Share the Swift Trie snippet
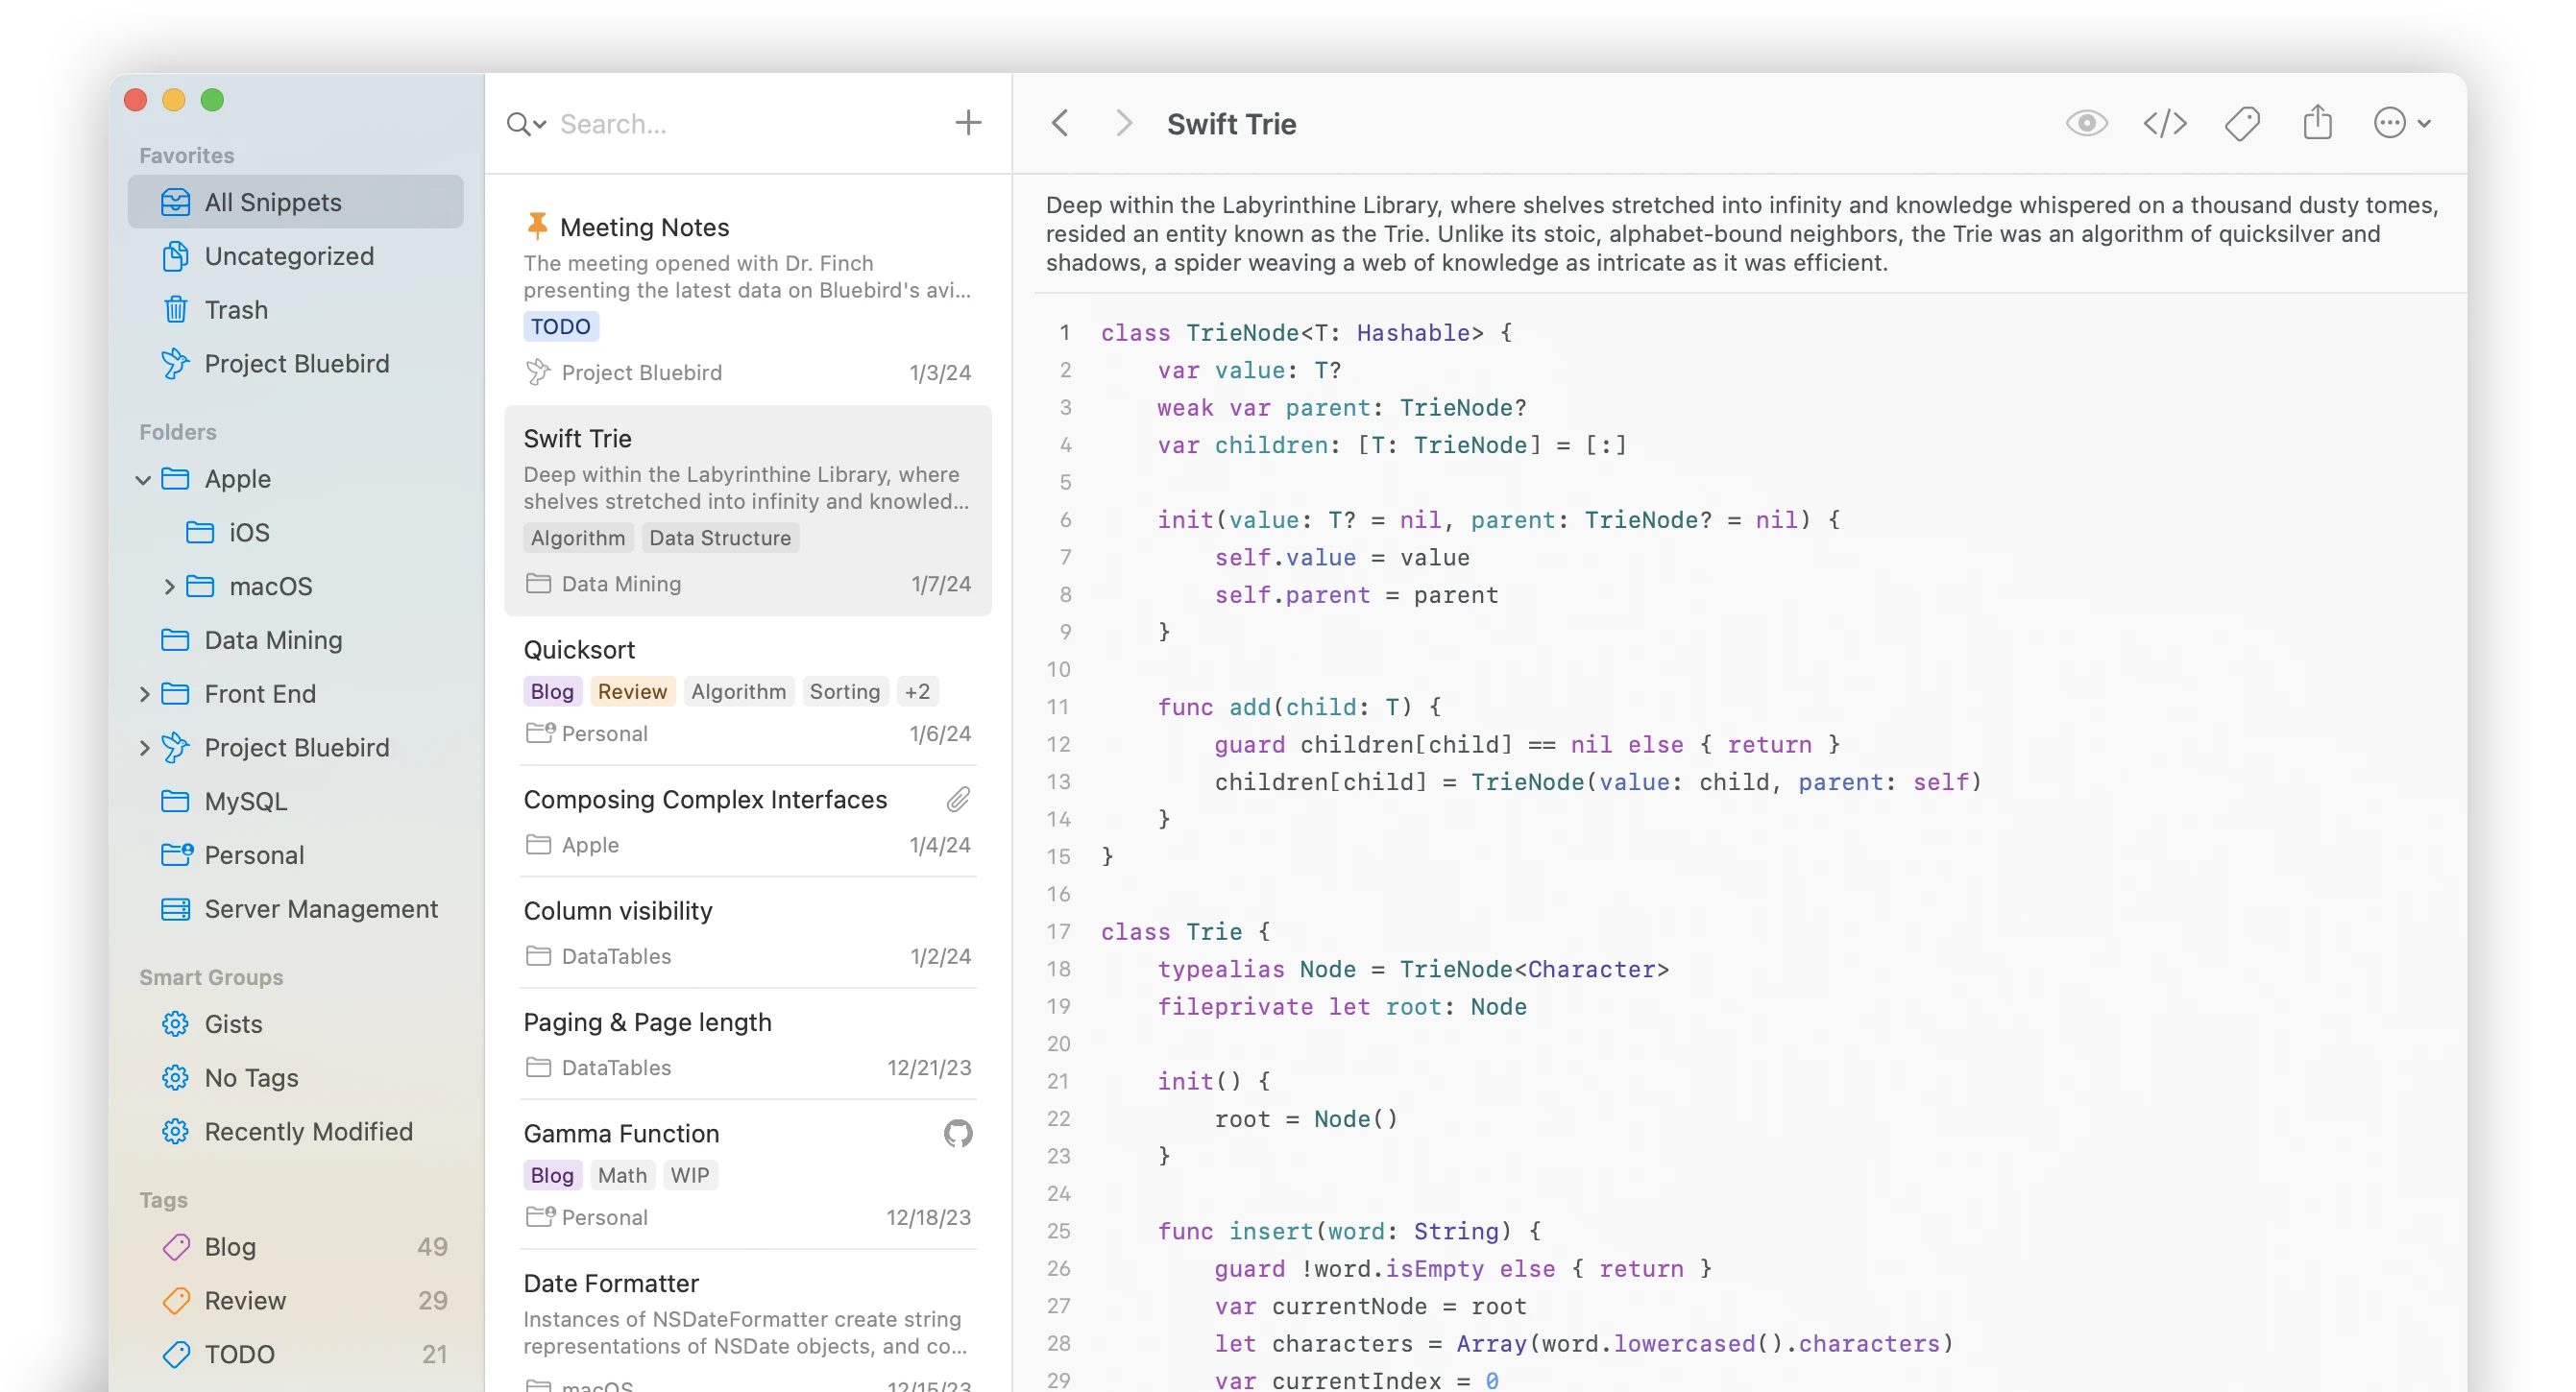This screenshot has width=2576, height=1392. pos(2318,122)
